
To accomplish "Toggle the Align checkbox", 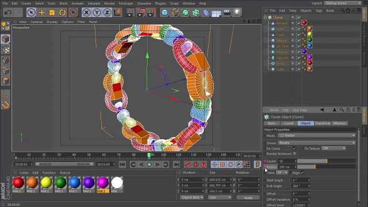I will coord(303,172).
